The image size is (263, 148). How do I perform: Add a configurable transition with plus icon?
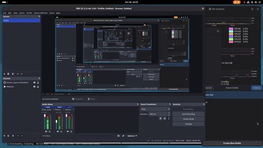coord(161,118)
